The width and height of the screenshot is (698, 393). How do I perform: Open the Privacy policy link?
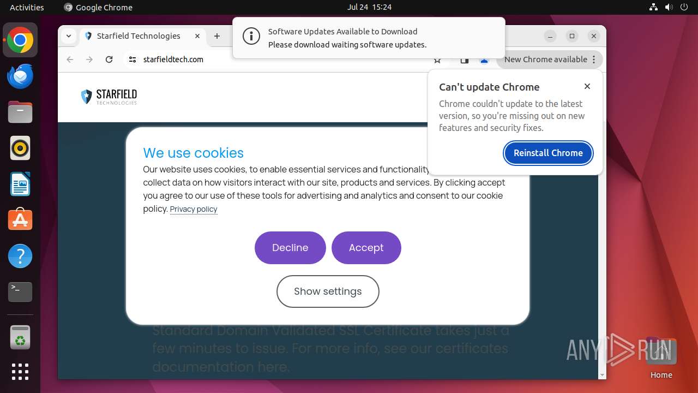point(194,209)
